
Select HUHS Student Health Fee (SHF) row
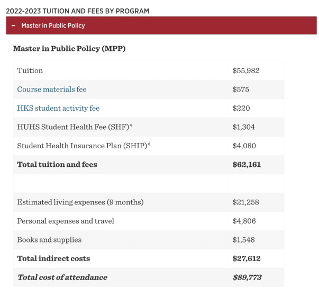[x=149, y=127]
